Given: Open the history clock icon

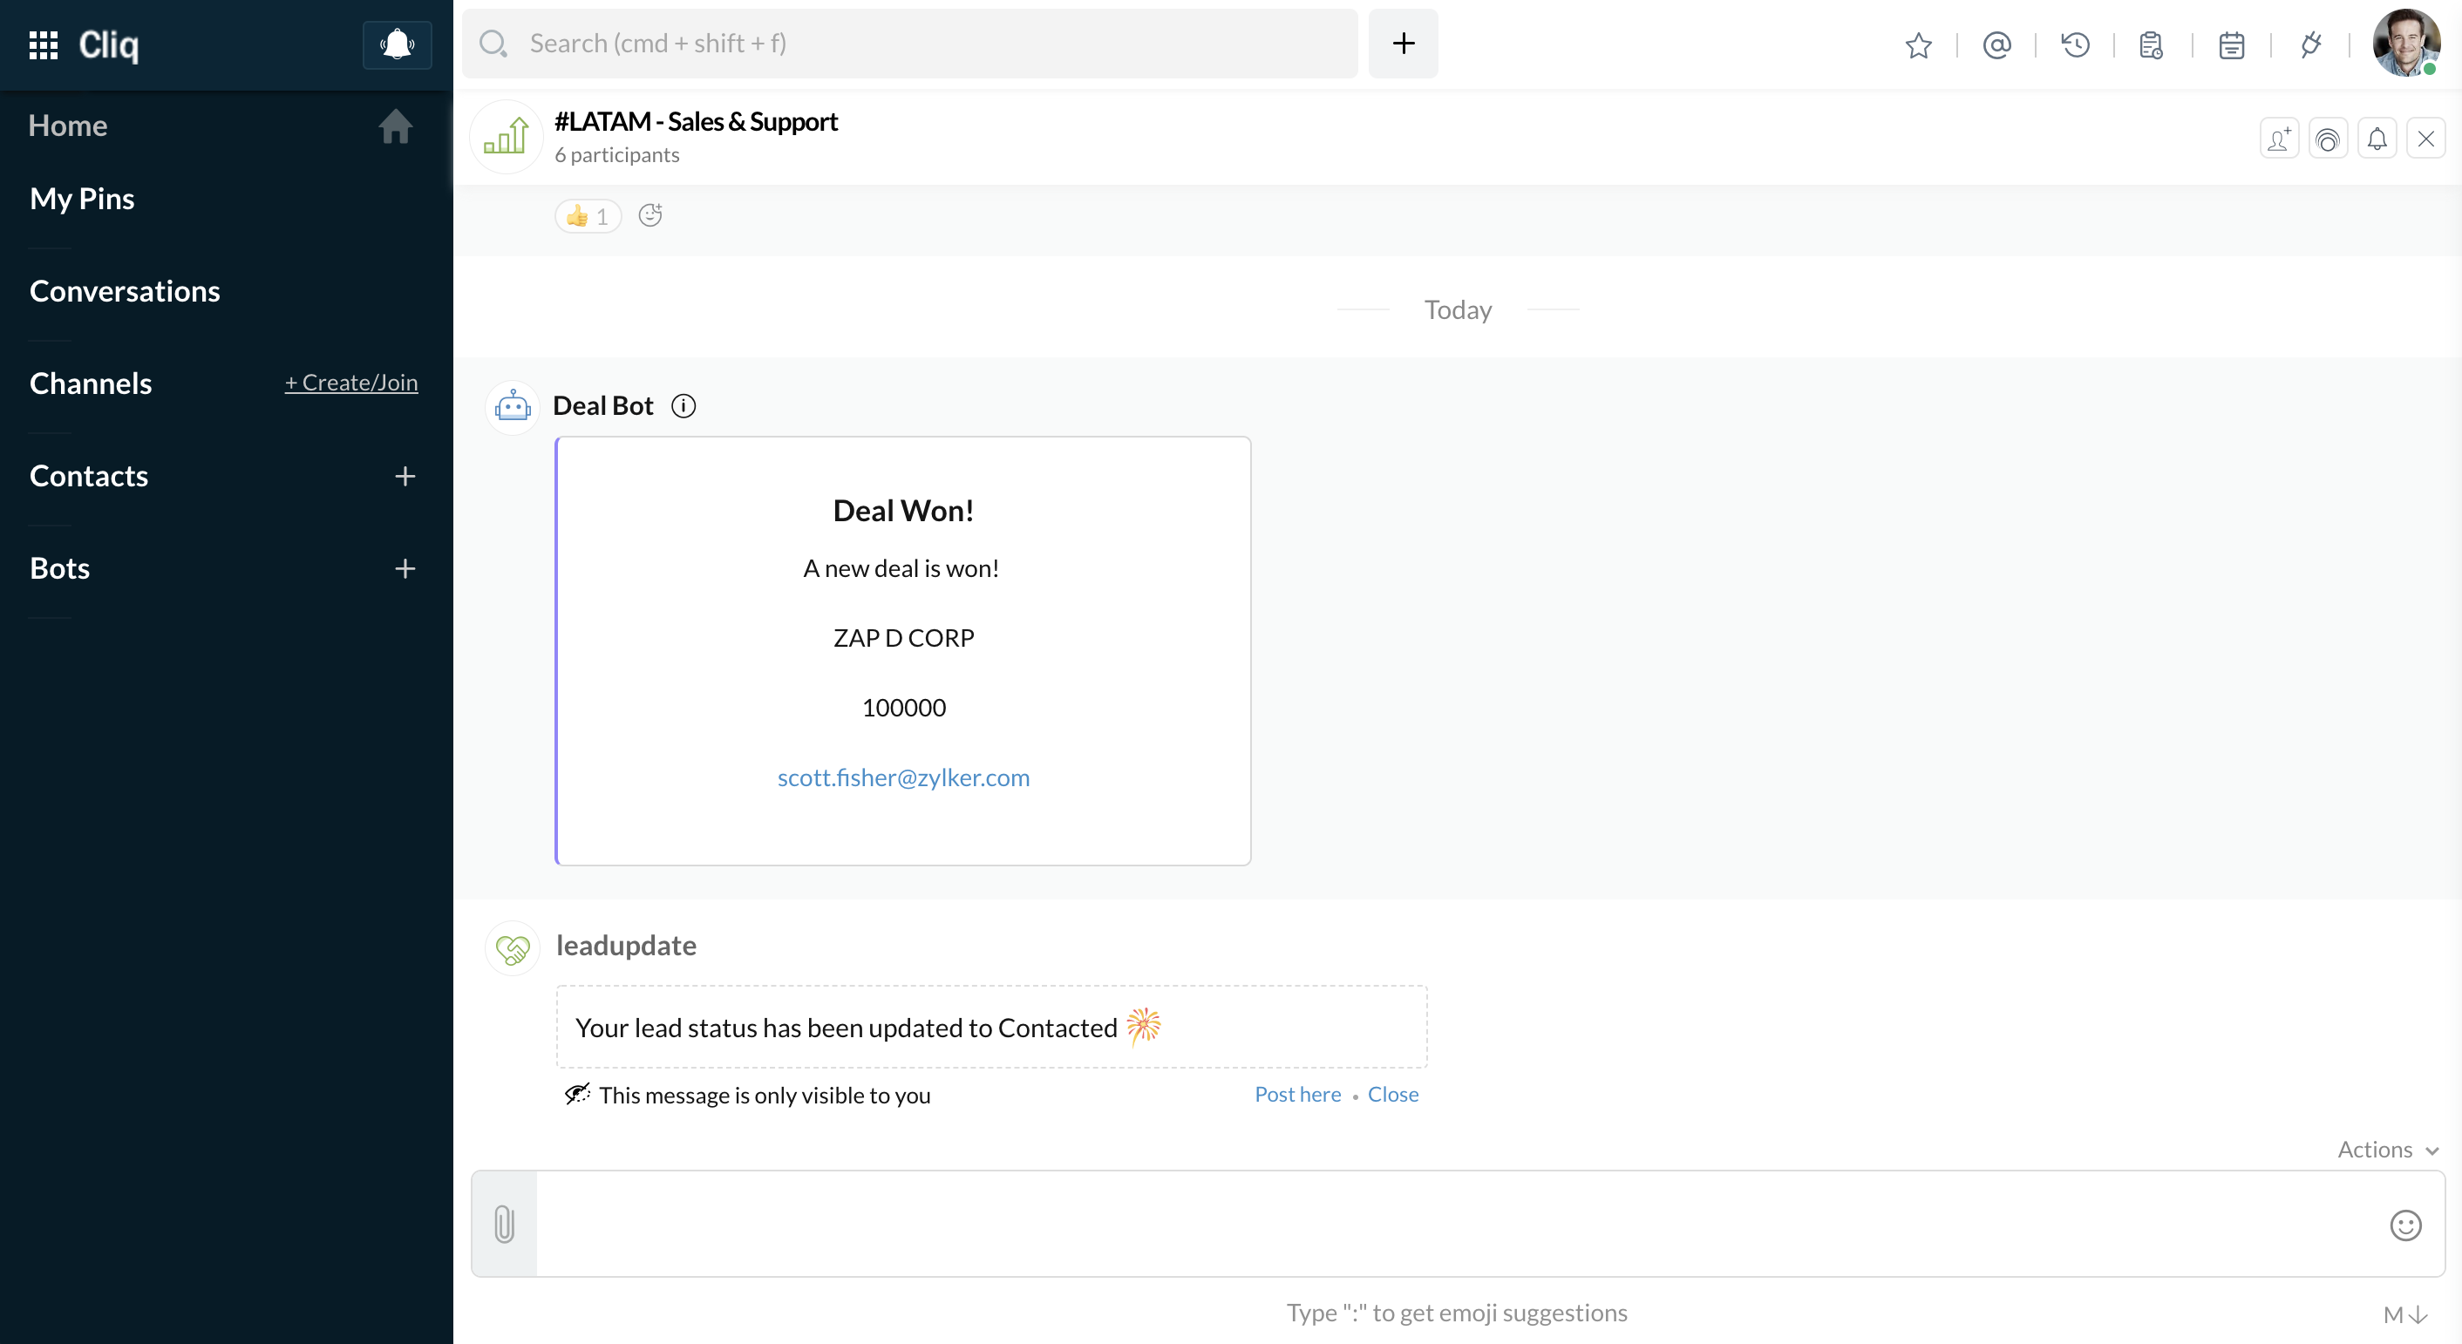Looking at the screenshot, I should pyautogui.click(x=2075, y=45).
